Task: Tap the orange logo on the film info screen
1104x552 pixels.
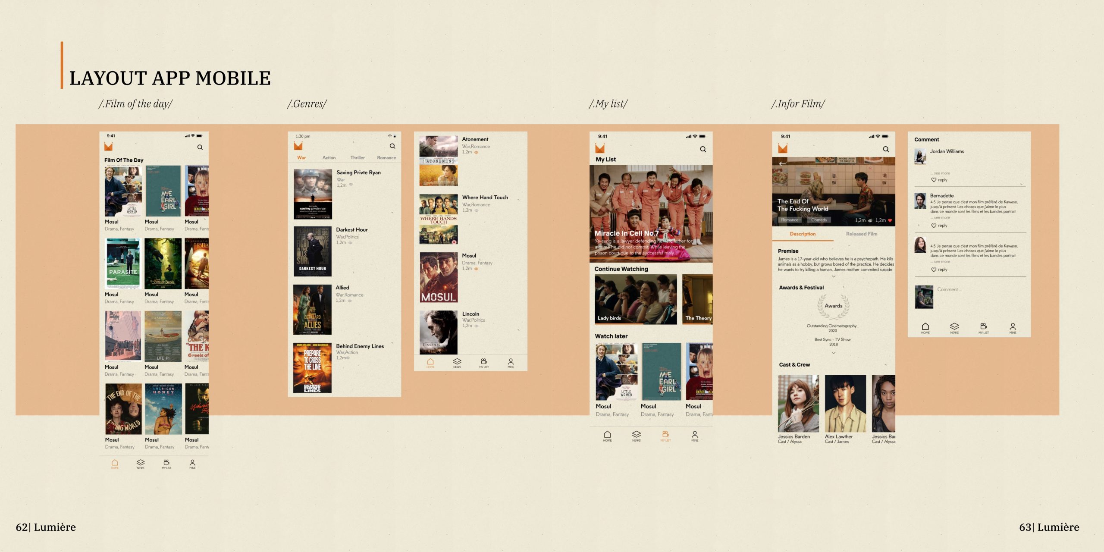Action: (x=783, y=149)
